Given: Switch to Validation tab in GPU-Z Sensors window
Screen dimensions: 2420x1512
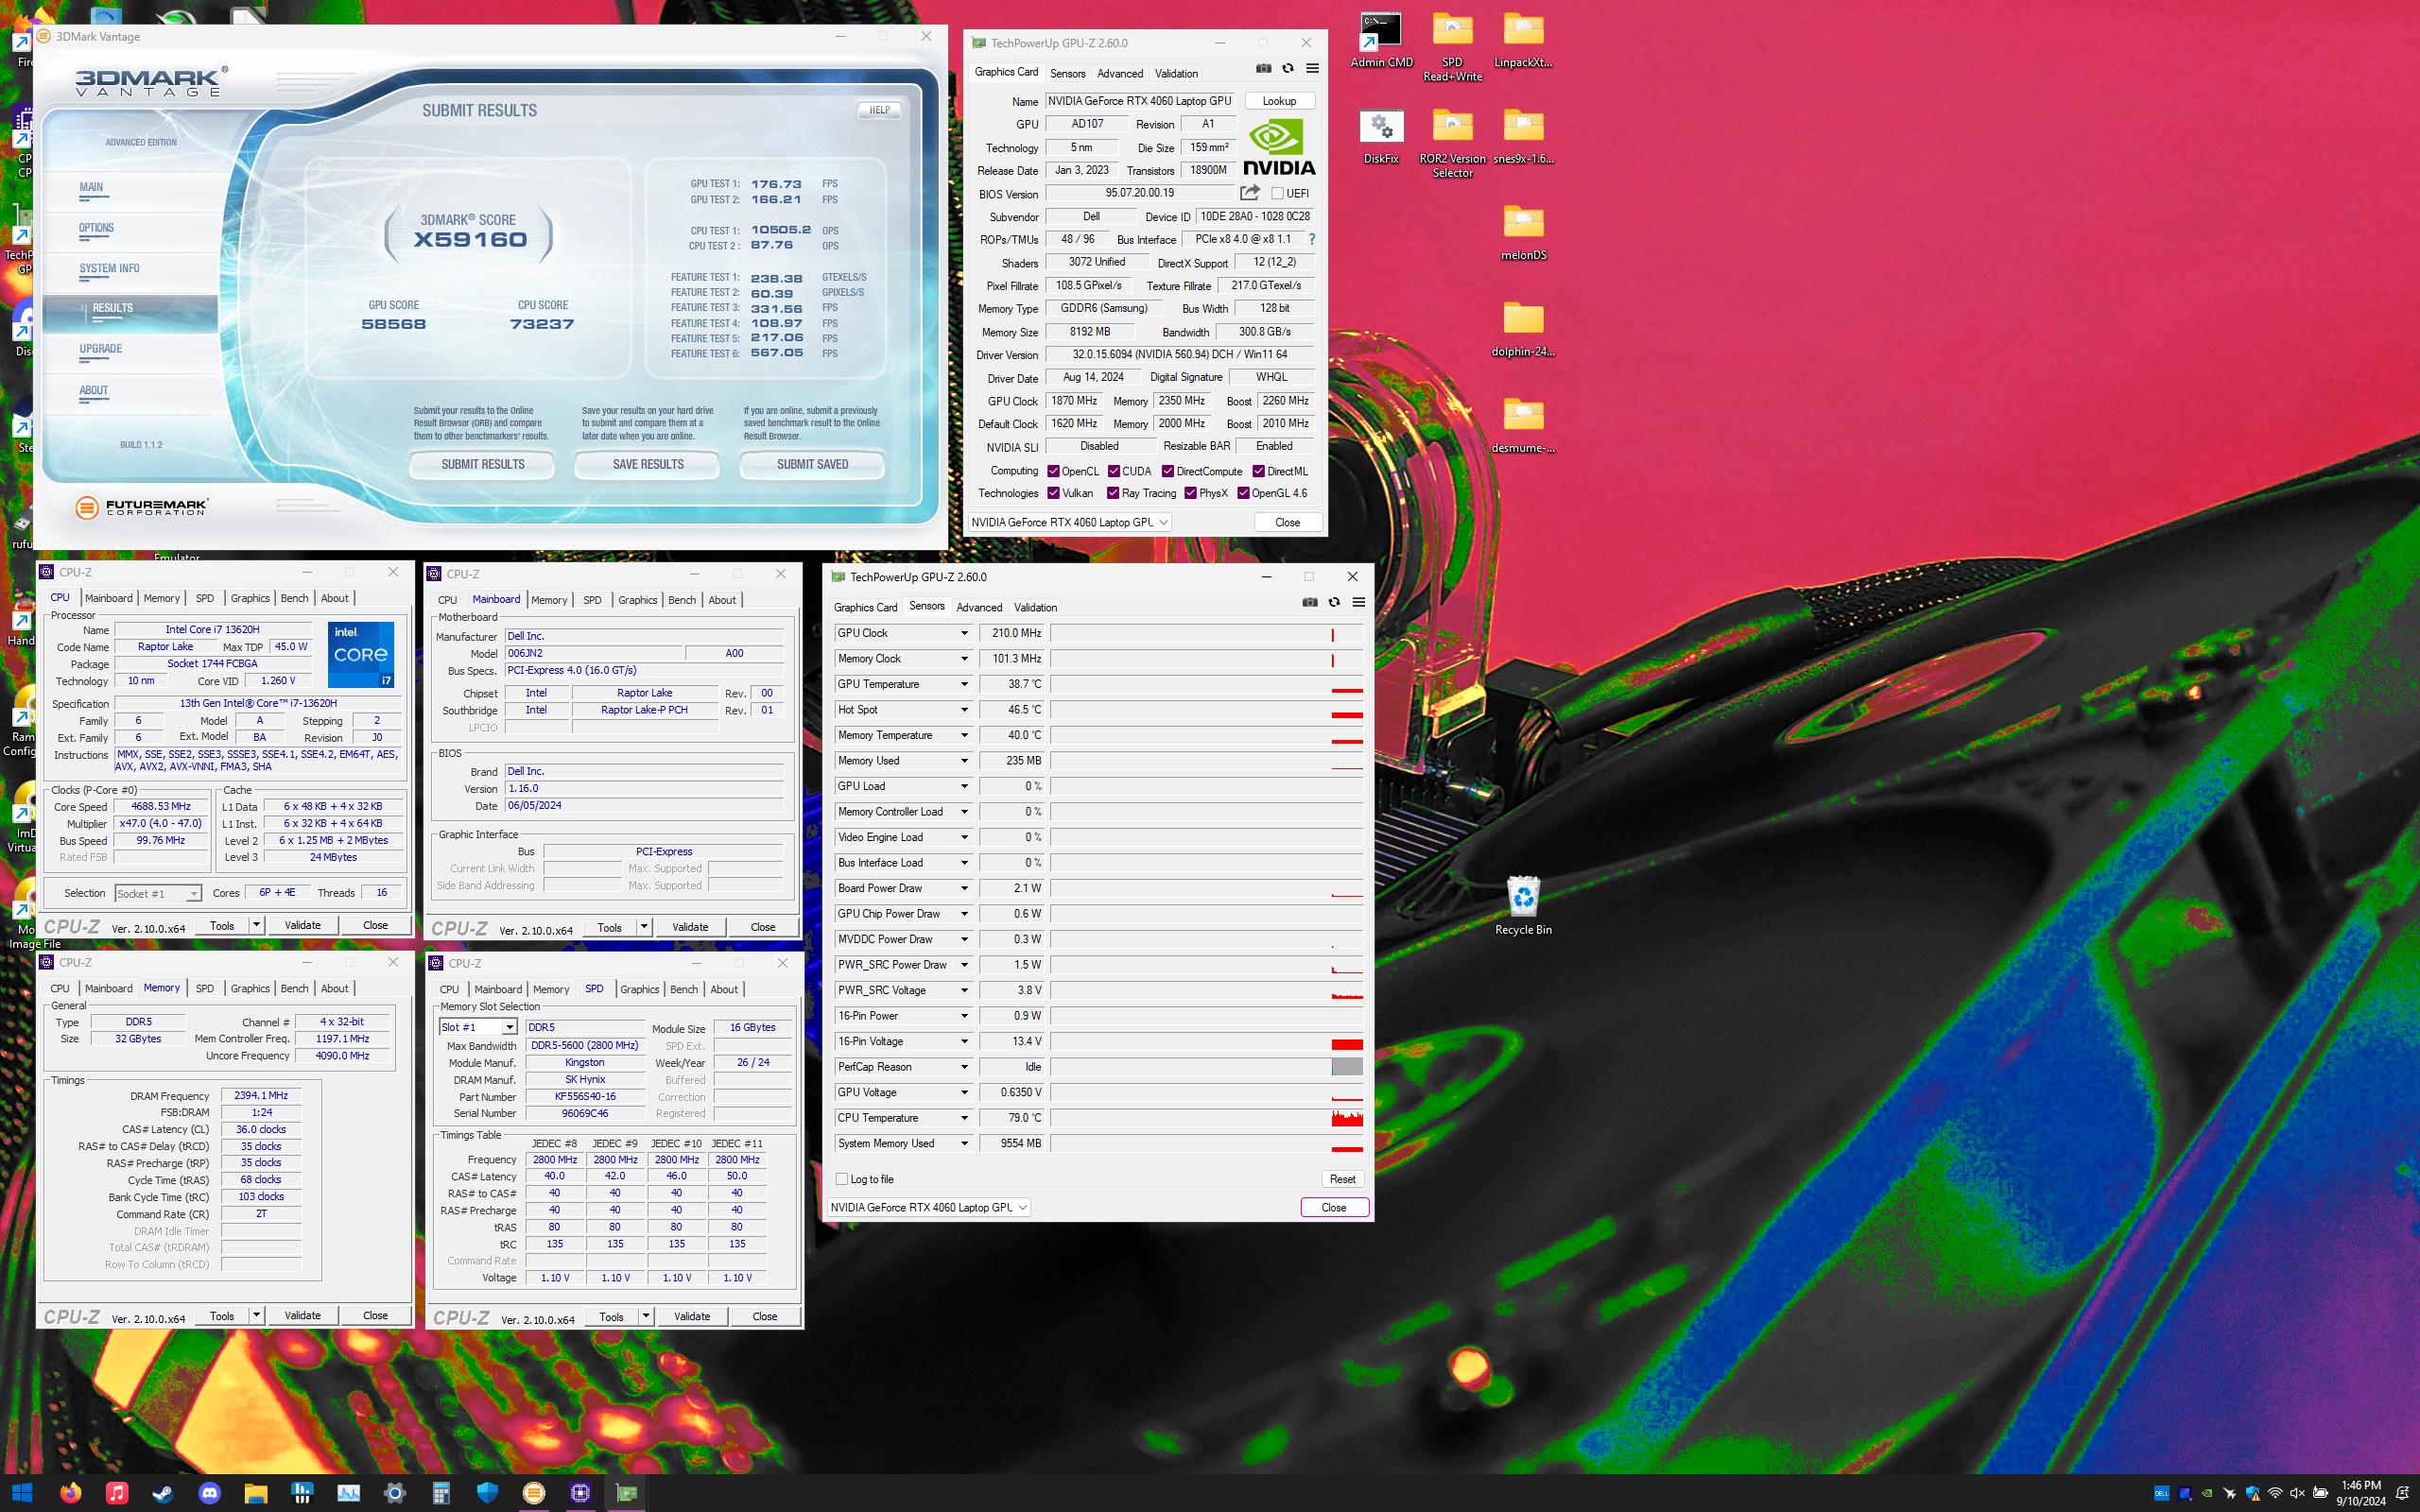Looking at the screenshot, I should [x=1035, y=607].
